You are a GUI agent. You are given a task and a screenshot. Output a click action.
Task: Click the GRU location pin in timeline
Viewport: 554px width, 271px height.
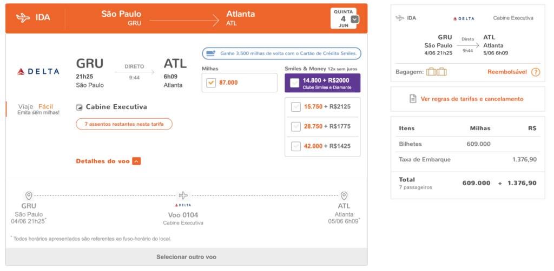(x=29, y=195)
